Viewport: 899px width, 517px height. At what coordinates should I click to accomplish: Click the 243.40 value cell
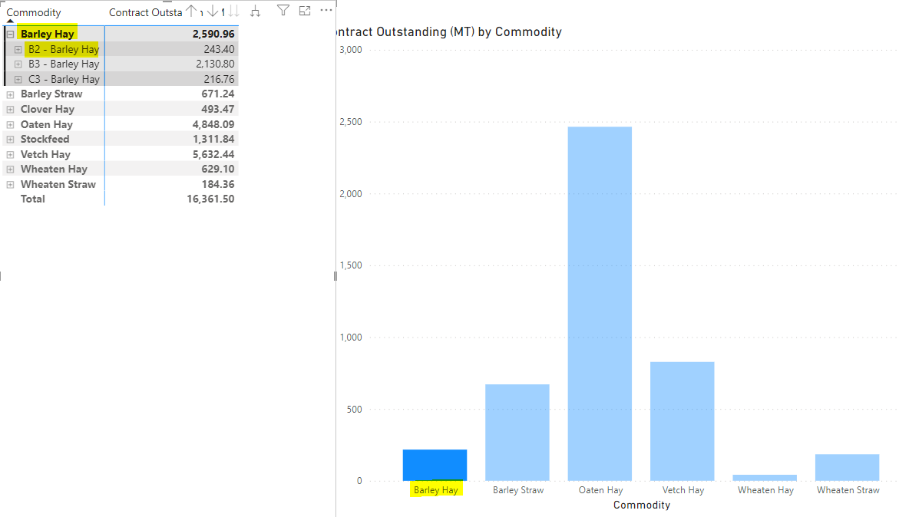click(219, 49)
